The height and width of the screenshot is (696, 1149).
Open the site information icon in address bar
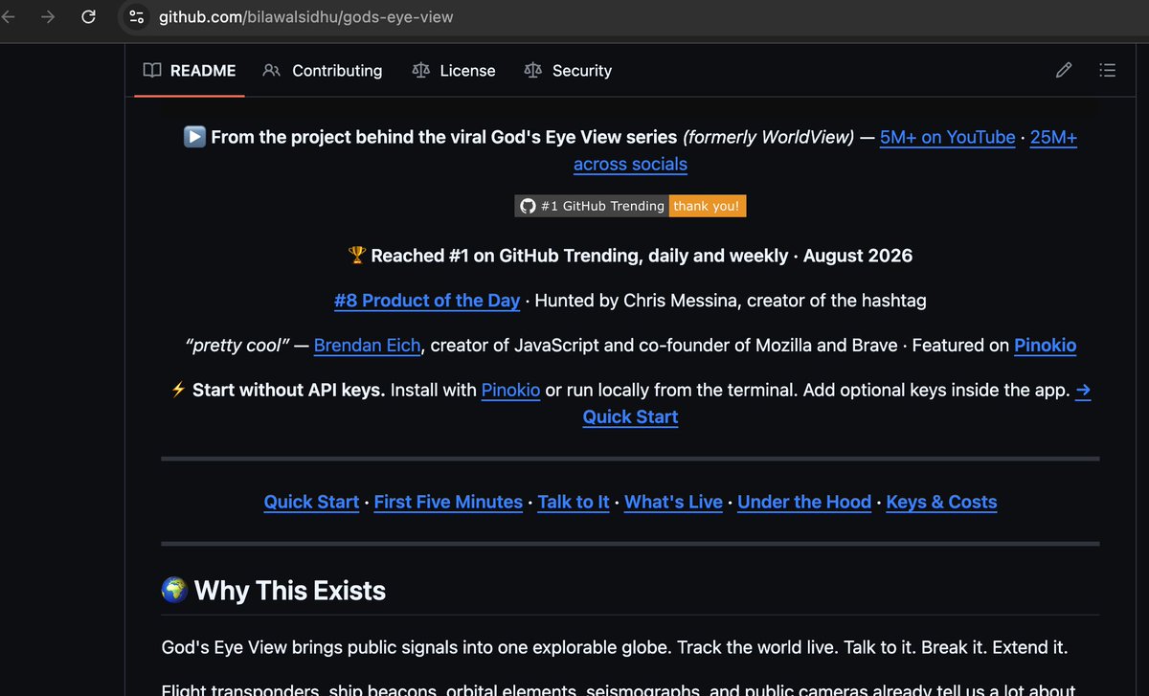point(137,16)
